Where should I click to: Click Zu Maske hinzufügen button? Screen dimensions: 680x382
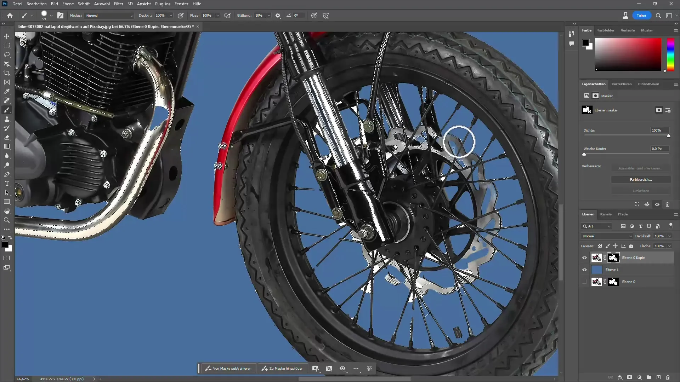click(283, 369)
